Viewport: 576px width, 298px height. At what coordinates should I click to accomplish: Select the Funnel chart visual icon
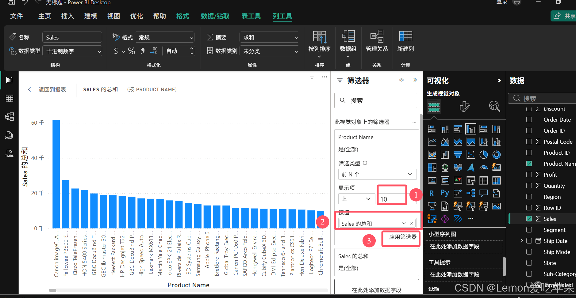point(458,155)
